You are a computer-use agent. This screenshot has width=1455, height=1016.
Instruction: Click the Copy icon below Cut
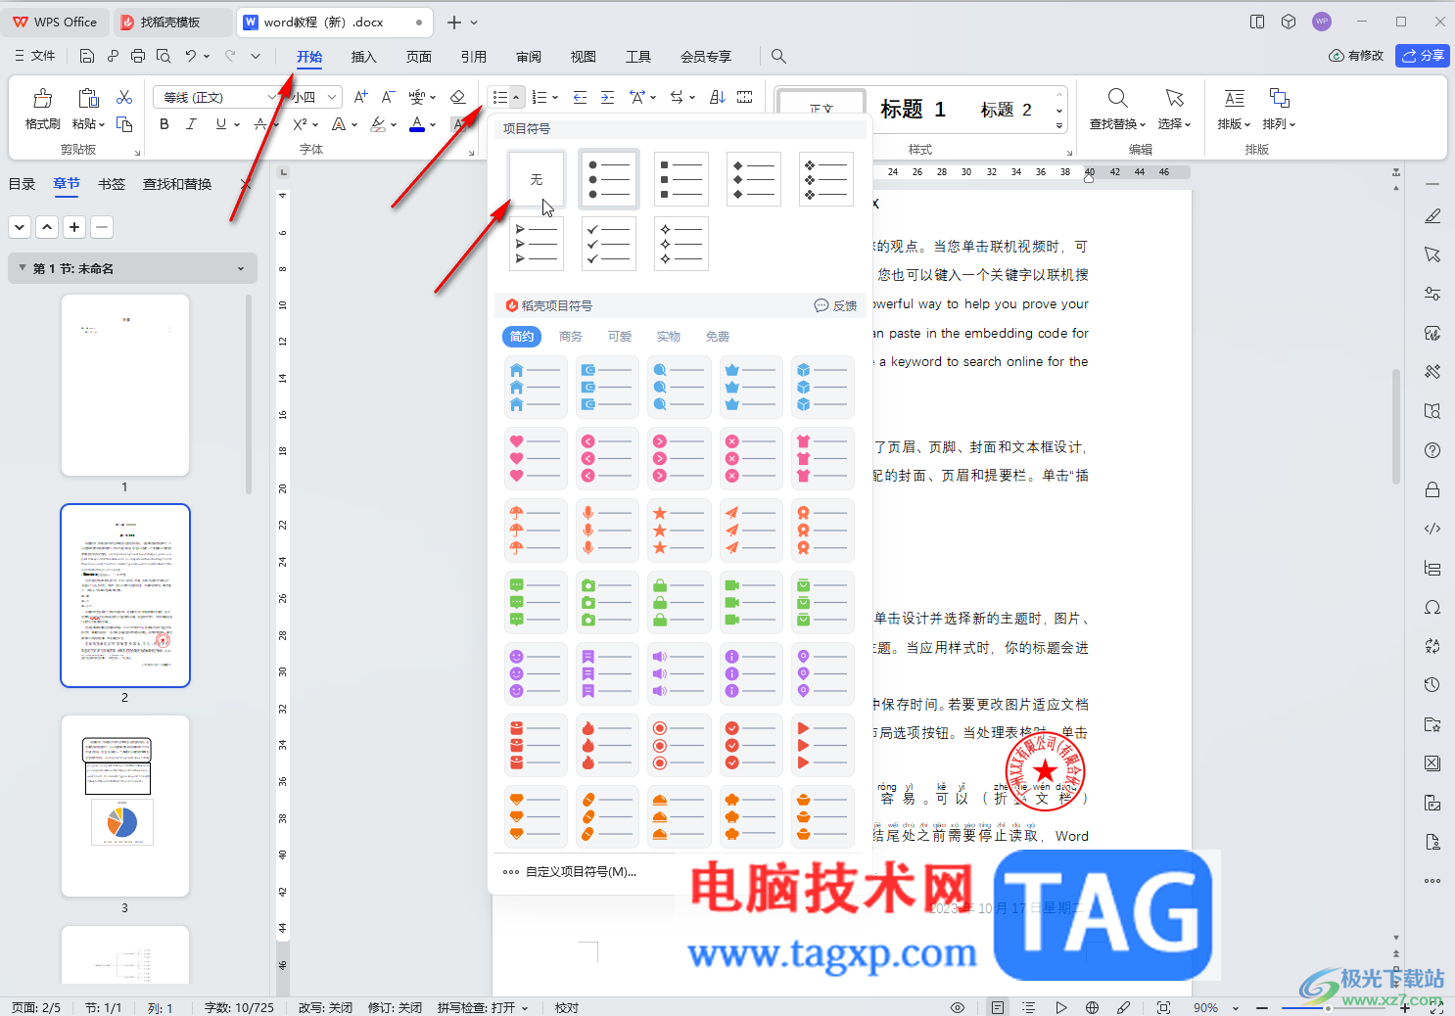124,124
